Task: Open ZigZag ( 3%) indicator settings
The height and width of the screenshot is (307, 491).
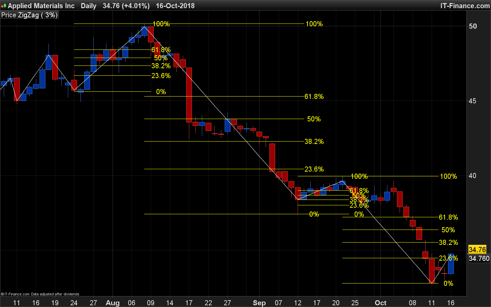Action: point(38,15)
